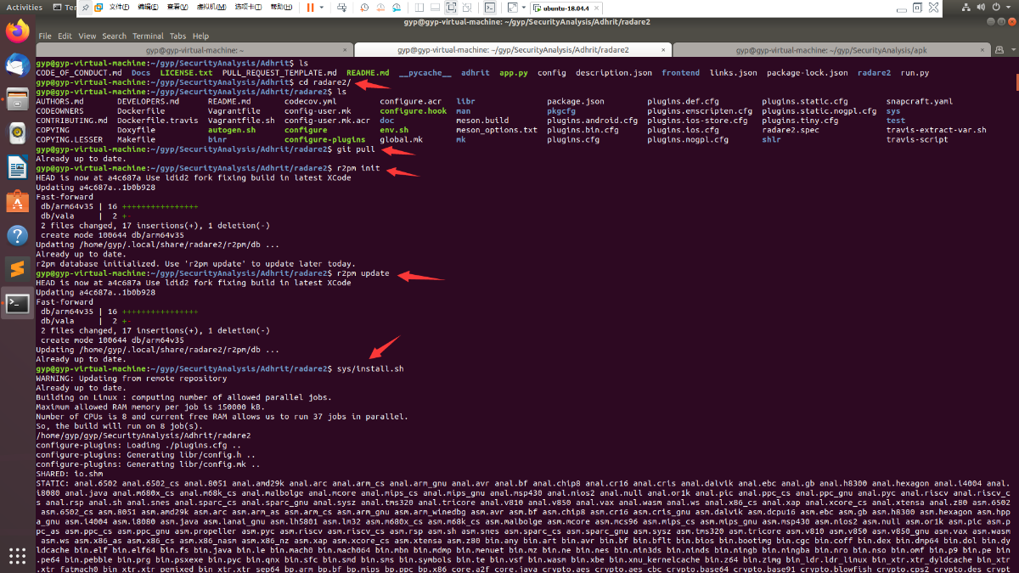1019x573 pixels.
Task: Click the pin icon in VMware toolbar
Action: click(85, 7)
